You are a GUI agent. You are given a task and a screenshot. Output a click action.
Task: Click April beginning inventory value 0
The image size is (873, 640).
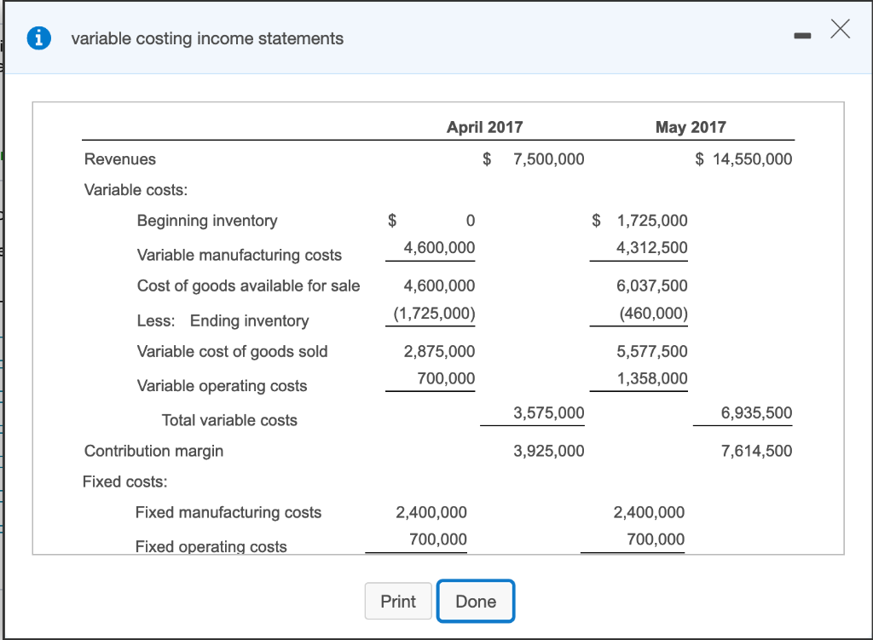pos(471,221)
